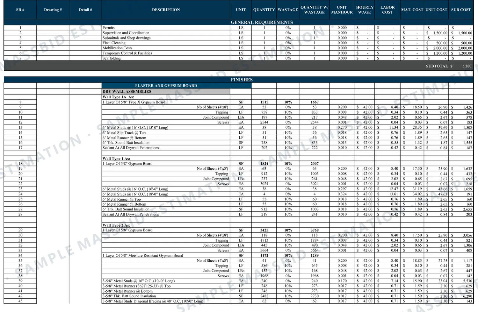Image resolution: width=478 pixels, height=312 pixels.
Task: Select the Drawing # column header
Action: (x=53, y=10)
